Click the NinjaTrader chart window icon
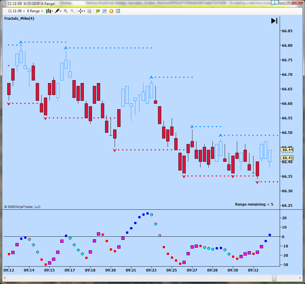The width and height of the screenshot is (305, 284). (x=4, y=3)
